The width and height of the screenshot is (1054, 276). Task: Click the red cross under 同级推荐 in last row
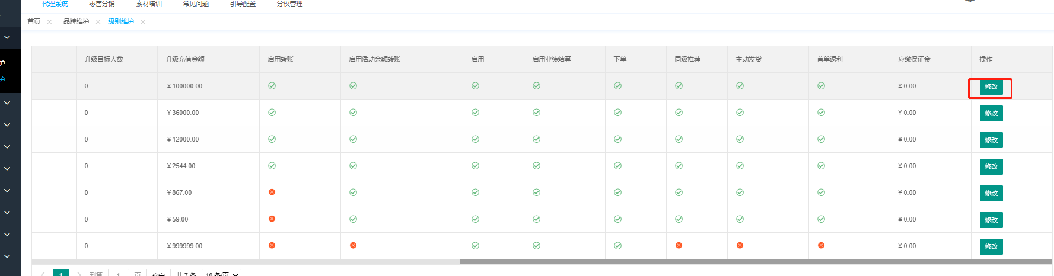tap(679, 245)
